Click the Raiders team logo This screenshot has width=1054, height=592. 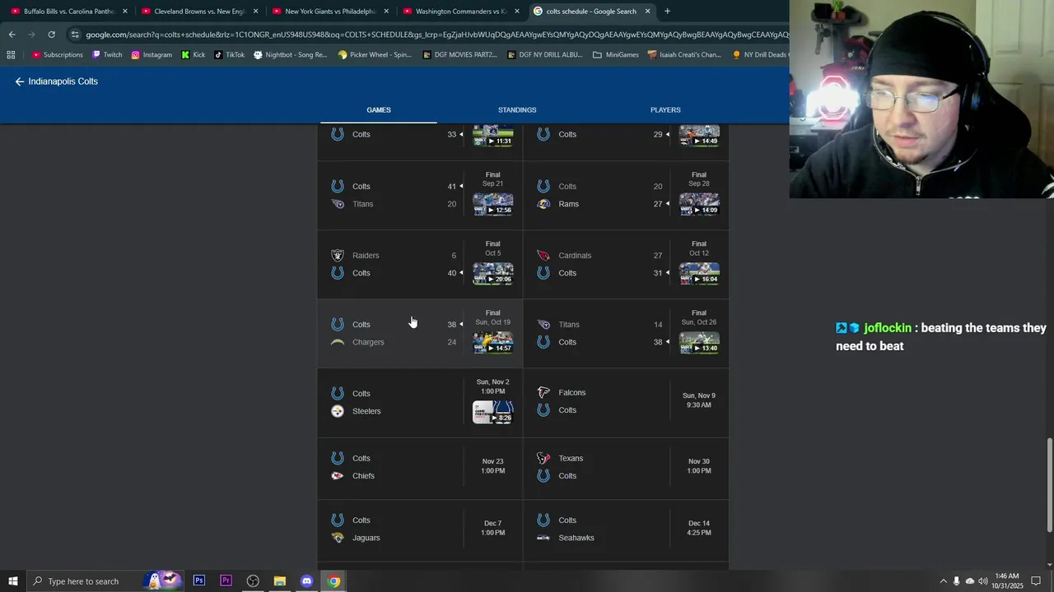click(x=338, y=256)
